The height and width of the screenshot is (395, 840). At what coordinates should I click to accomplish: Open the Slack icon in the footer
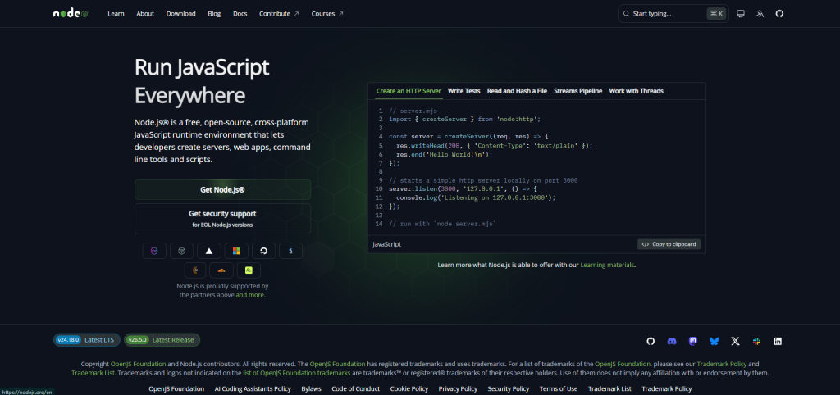756,341
